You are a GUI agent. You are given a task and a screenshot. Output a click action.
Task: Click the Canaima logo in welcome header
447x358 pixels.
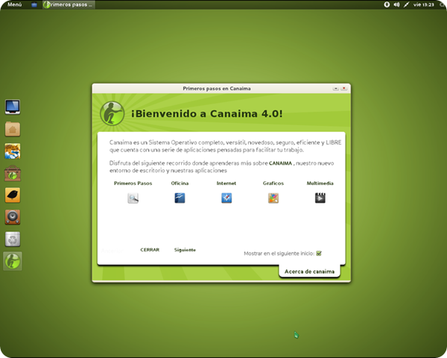point(112,113)
